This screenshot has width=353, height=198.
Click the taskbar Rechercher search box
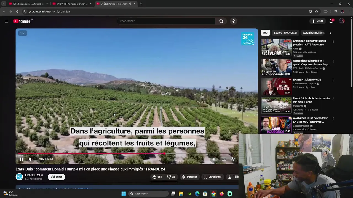pyautogui.click(x=148, y=194)
